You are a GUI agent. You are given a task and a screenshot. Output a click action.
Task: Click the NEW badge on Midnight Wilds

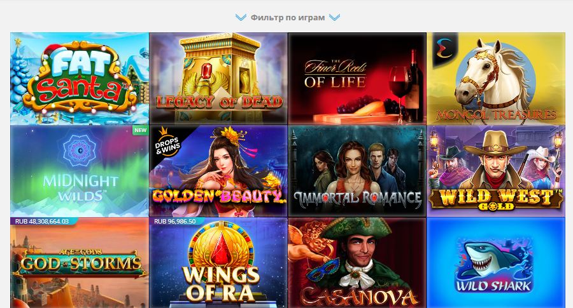[x=140, y=130]
